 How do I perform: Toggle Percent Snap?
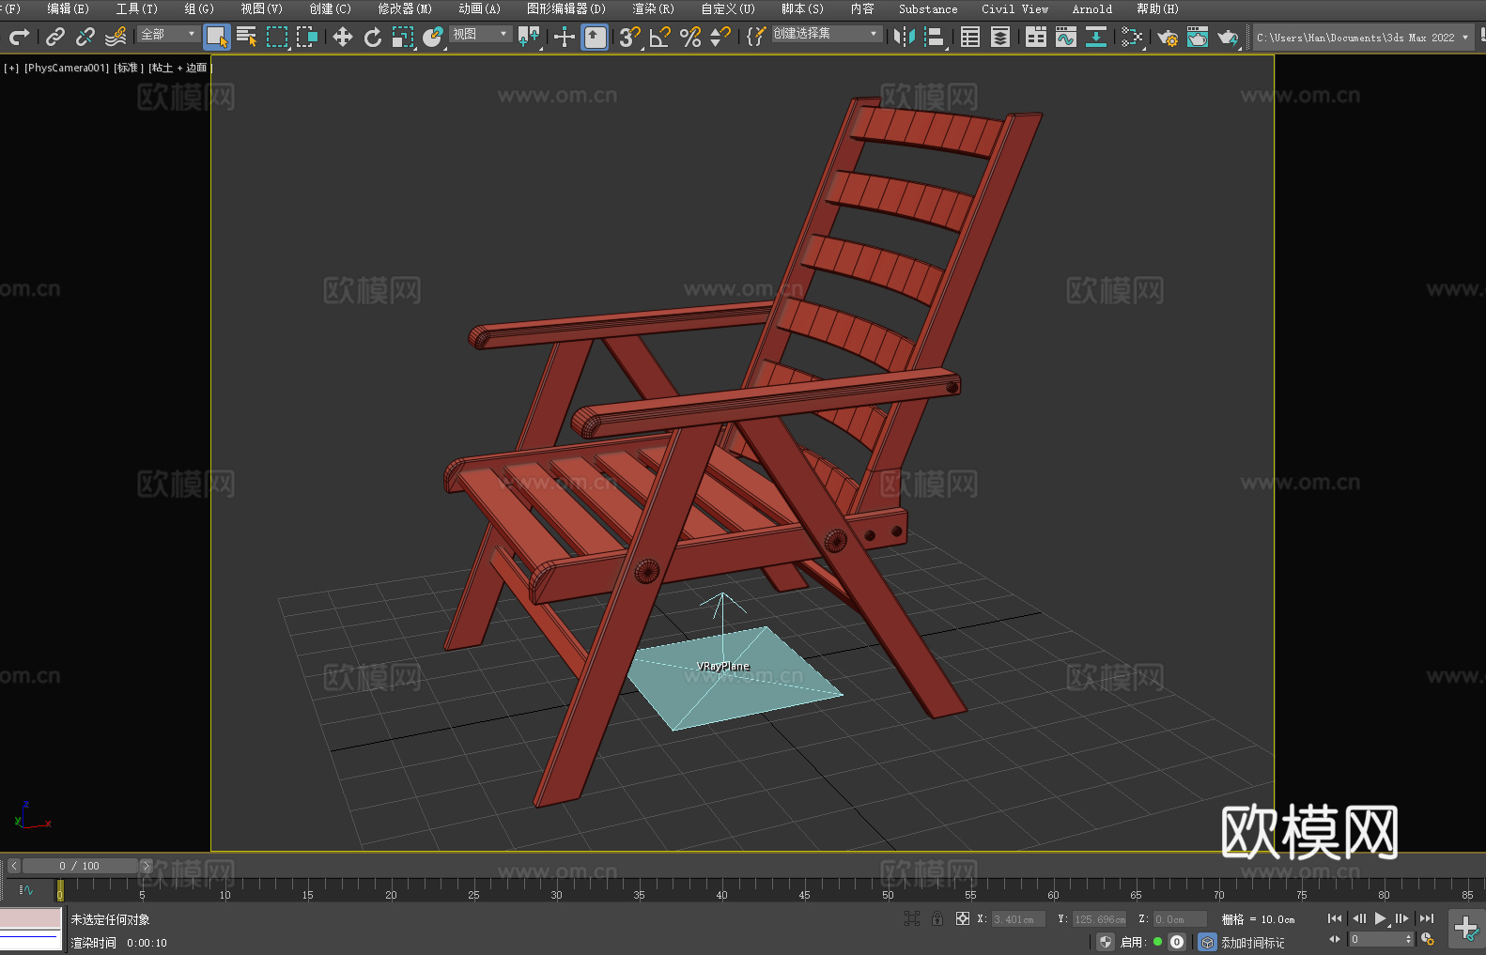(689, 37)
